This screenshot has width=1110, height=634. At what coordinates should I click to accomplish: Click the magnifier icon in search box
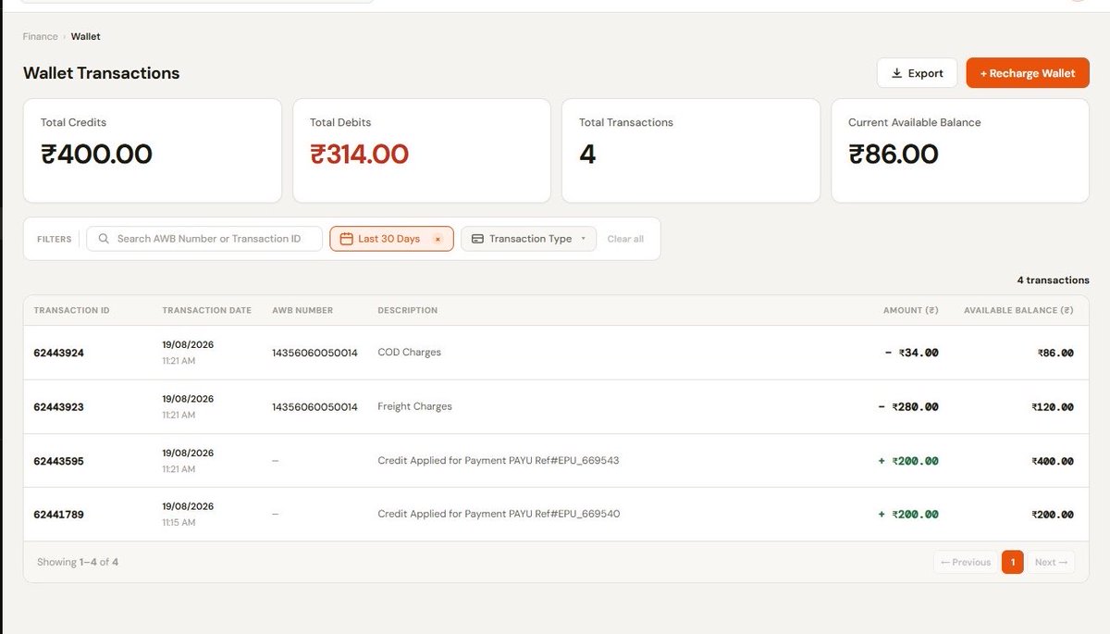pos(104,239)
